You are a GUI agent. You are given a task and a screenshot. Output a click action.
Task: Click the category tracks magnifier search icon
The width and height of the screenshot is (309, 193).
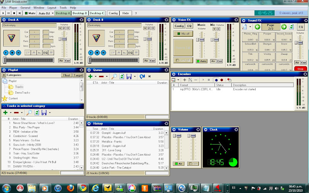coord(29,113)
